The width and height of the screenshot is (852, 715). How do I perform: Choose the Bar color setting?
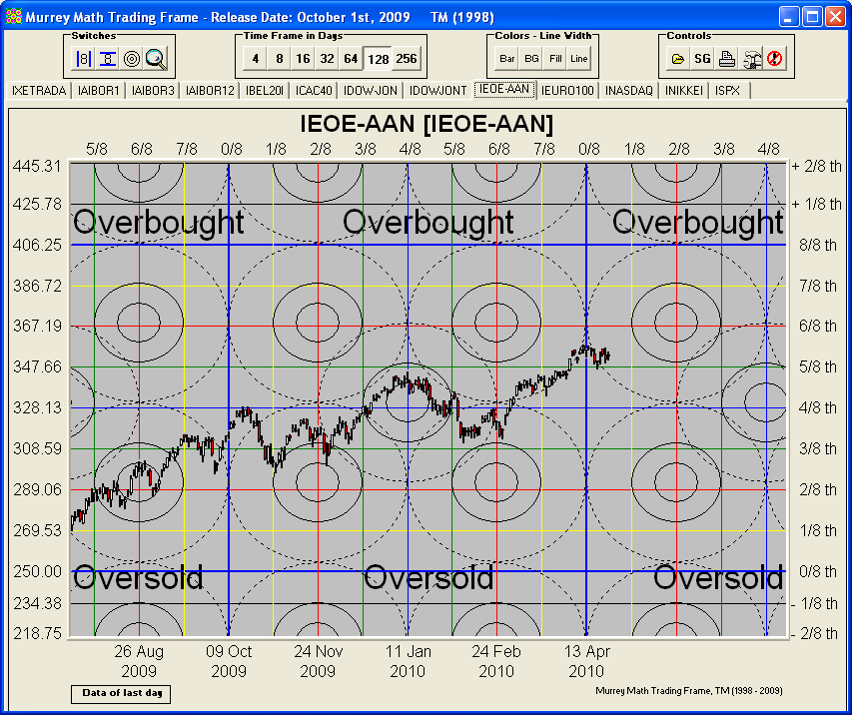pos(507,59)
